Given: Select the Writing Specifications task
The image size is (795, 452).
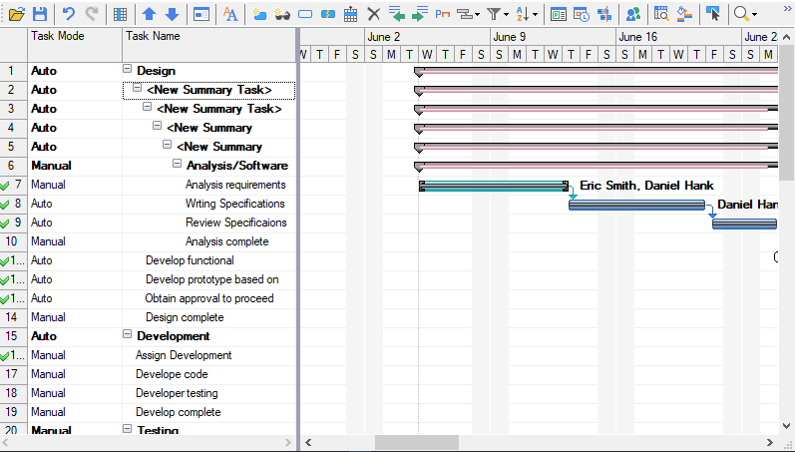Looking at the screenshot, I should (234, 204).
